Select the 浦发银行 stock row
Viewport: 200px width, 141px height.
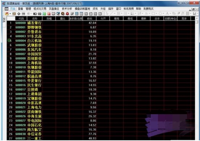[101, 23]
